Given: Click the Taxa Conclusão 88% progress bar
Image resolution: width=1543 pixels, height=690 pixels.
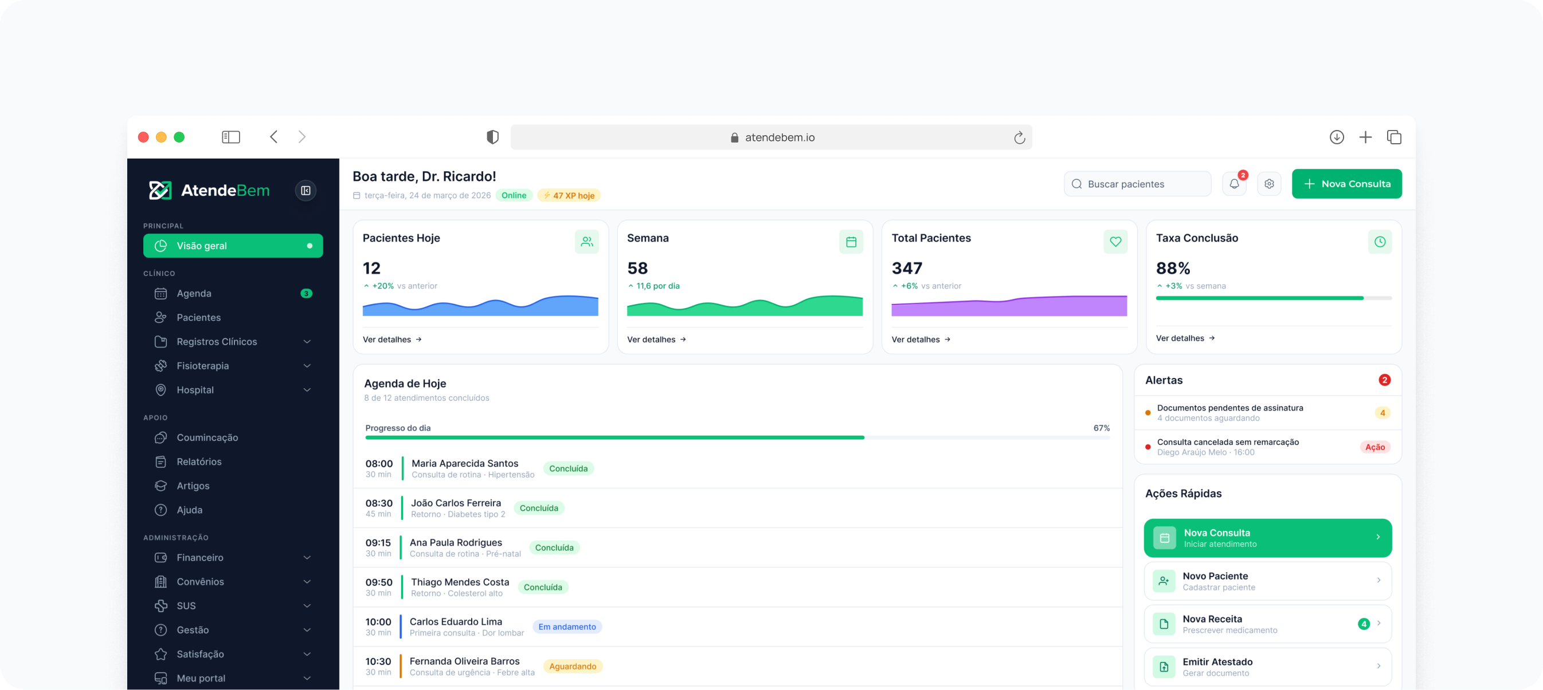Looking at the screenshot, I should coord(1274,298).
